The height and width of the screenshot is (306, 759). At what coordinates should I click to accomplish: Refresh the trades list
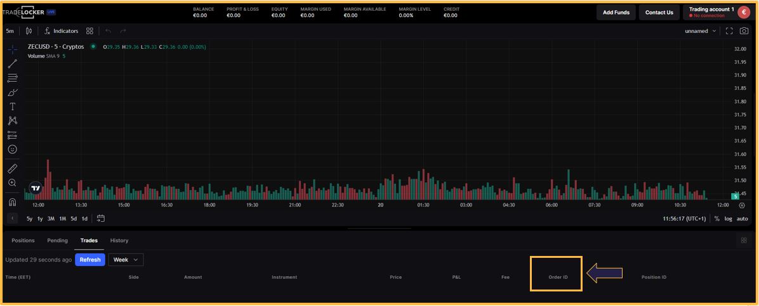pos(90,260)
